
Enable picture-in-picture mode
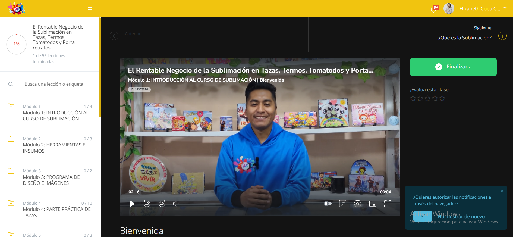point(373,204)
